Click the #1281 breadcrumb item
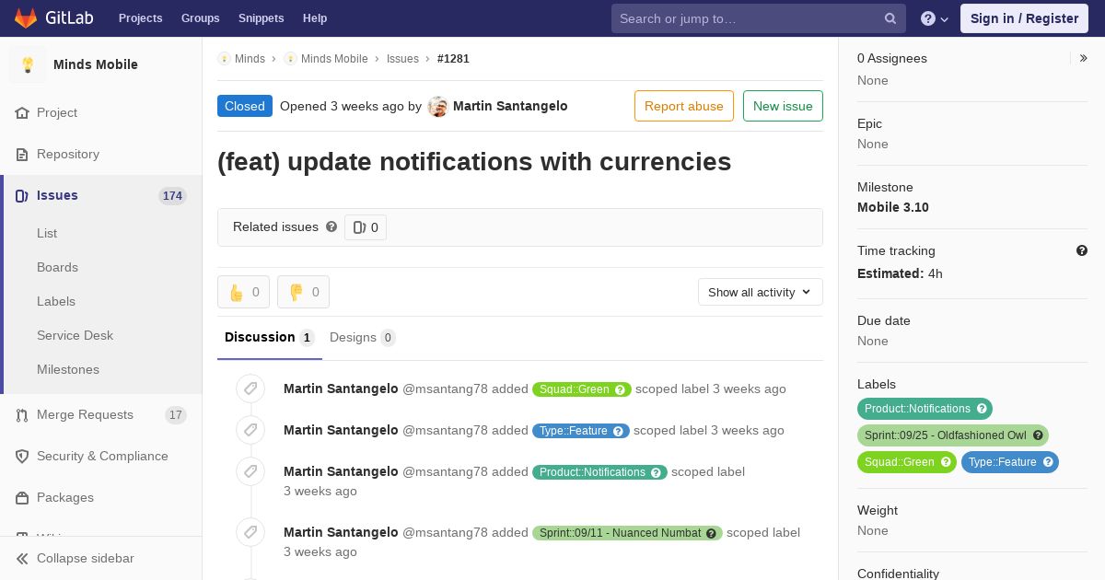 point(453,58)
